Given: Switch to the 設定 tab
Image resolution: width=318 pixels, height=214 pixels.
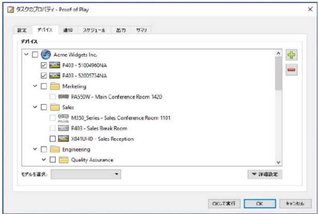Looking at the screenshot, I should tap(22, 30).
